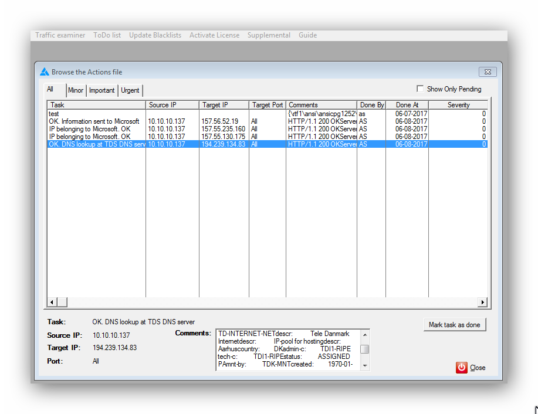
Task: Click the Comments box vertical scroll thumb
Action: coord(365,349)
